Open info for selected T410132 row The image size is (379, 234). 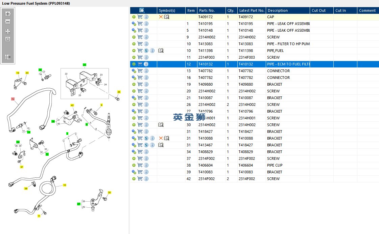click(x=146, y=64)
